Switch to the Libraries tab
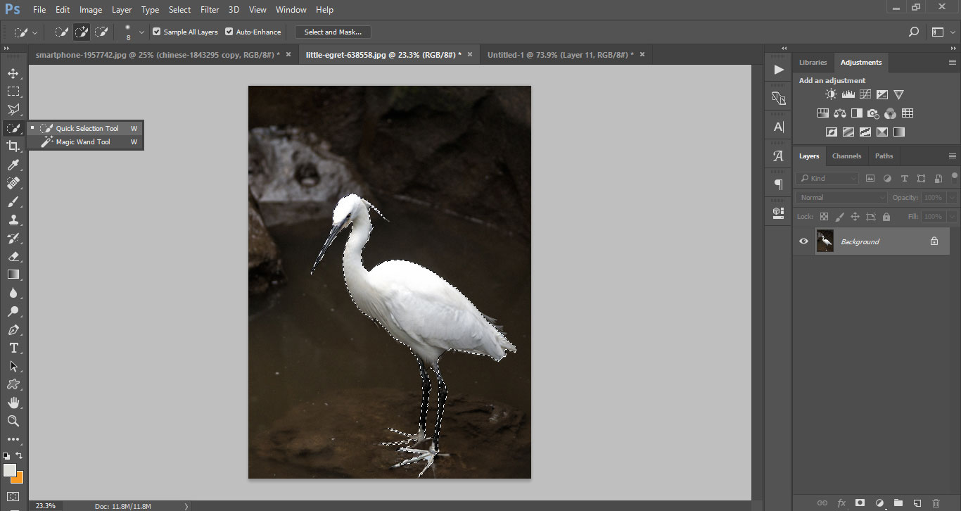The height and width of the screenshot is (511, 961). tap(813, 62)
